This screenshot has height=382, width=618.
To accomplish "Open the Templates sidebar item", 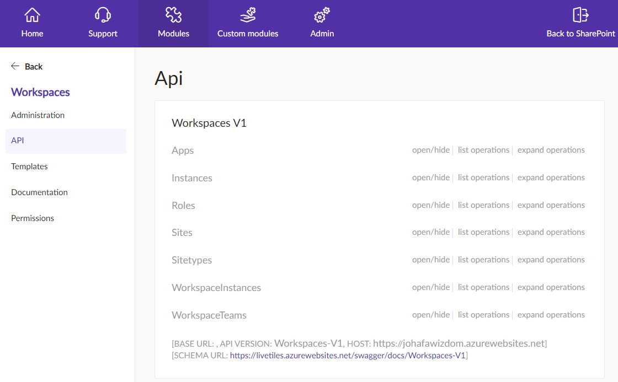I will pyautogui.click(x=29, y=166).
